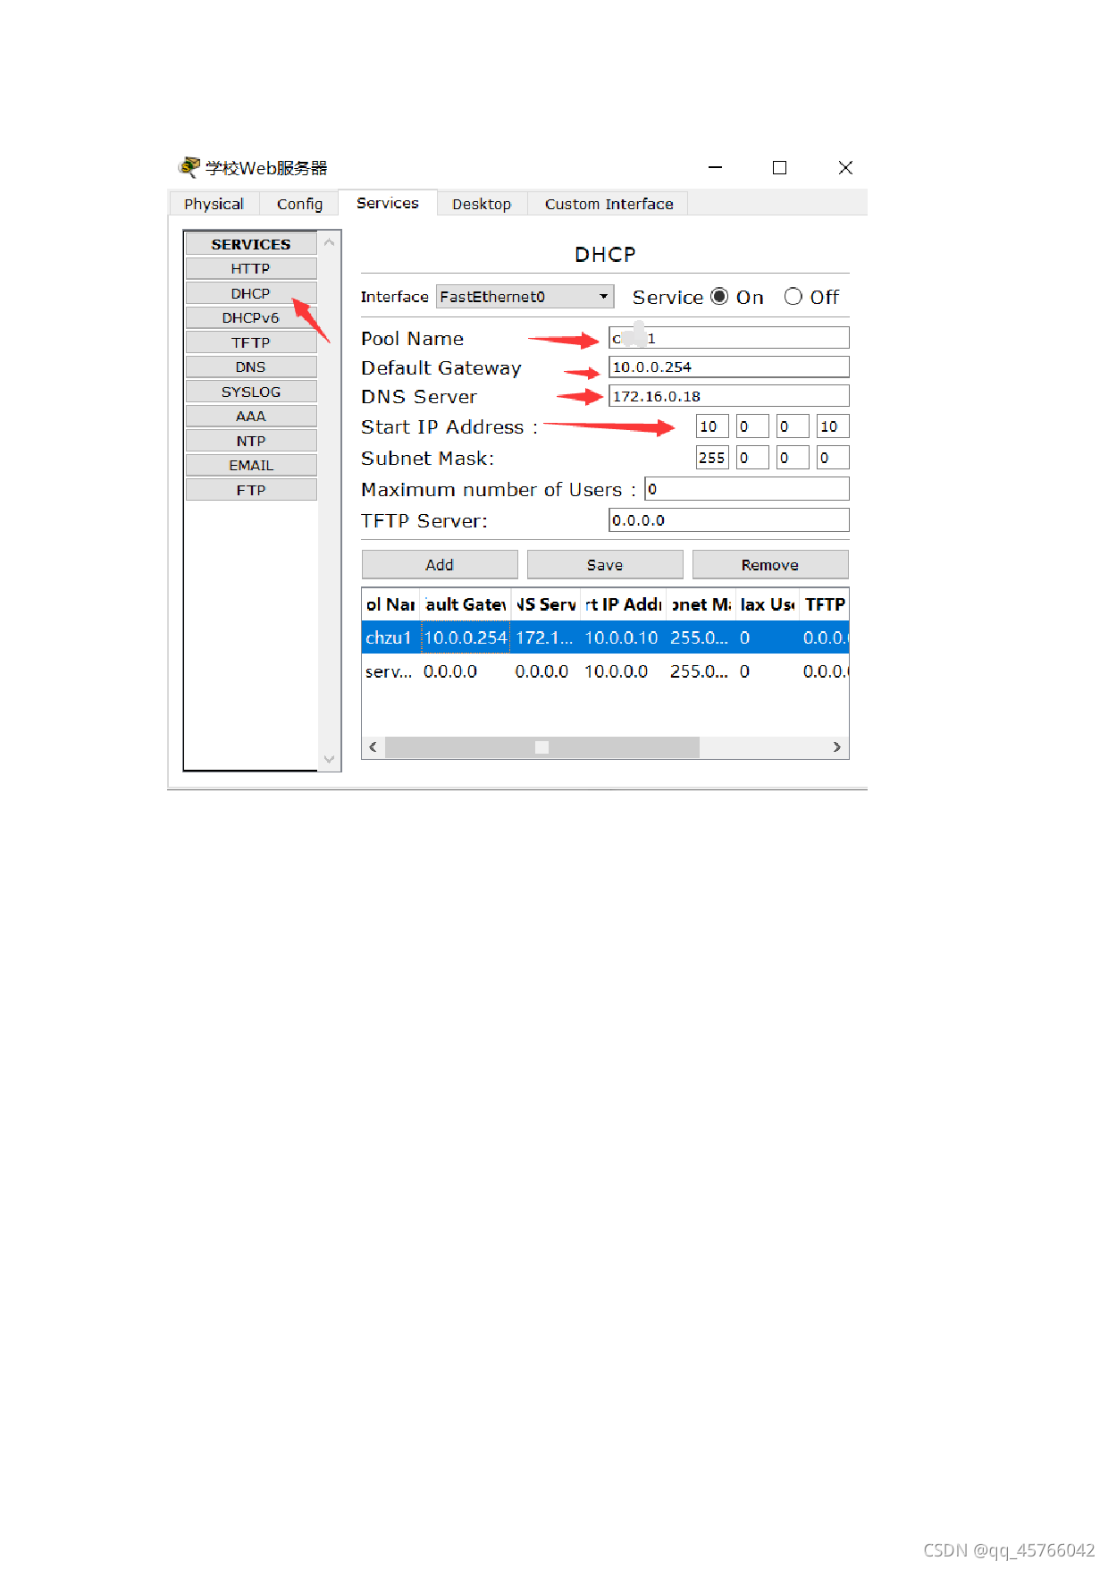This screenshot has height=1569, width=1108.
Task: Maximize the server window
Action: pos(779,167)
